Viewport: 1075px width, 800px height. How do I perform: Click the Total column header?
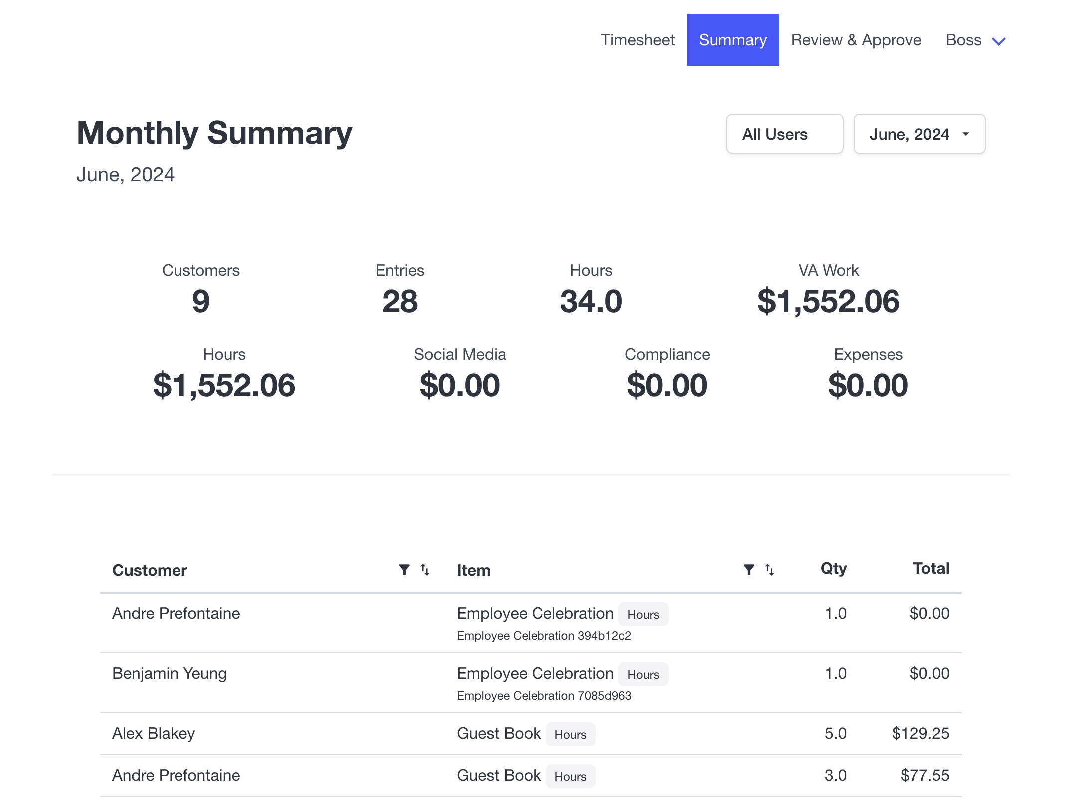931,568
